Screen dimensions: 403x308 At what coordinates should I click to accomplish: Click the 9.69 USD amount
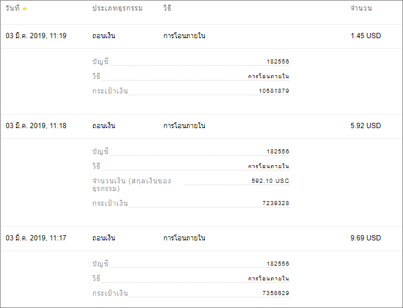[365, 238]
